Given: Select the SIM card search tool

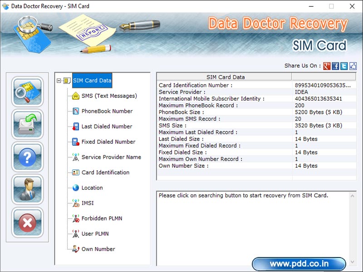Looking at the screenshot, I should click(x=26, y=92).
